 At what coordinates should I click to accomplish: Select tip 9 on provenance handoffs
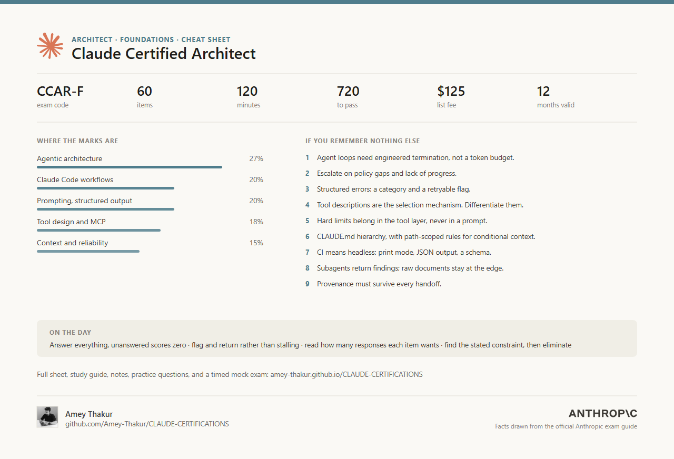(373, 284)
